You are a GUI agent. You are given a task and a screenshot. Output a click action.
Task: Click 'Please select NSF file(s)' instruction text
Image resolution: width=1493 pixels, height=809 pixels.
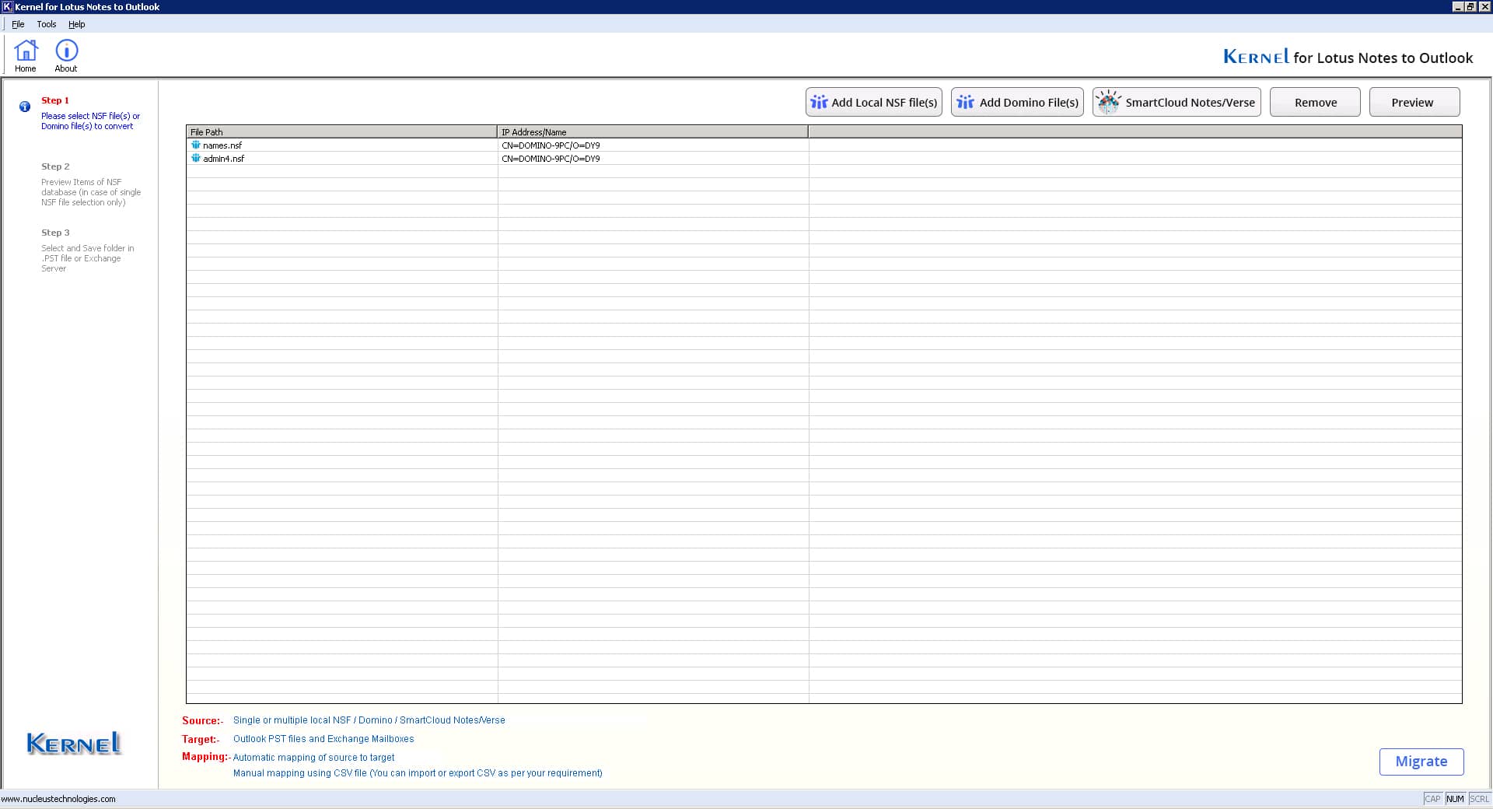point(90,121)
